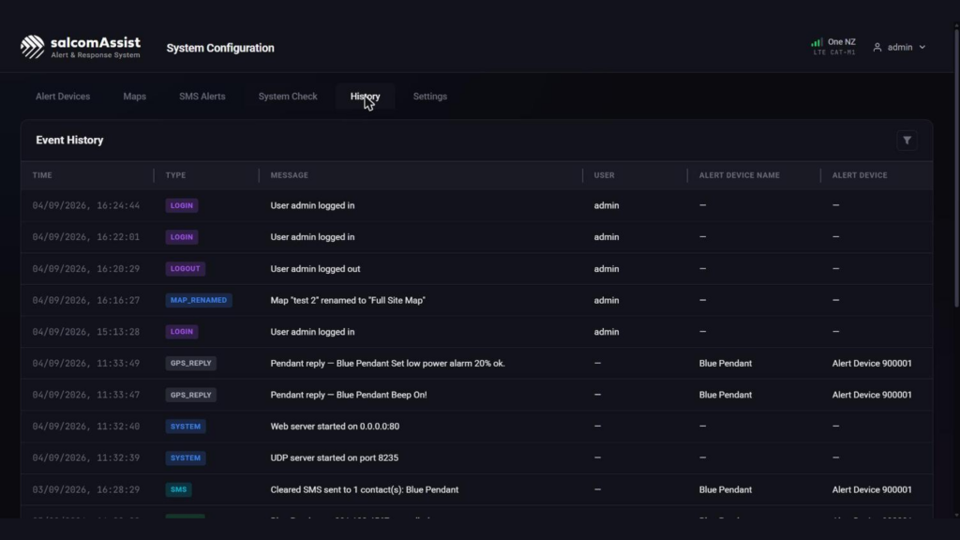Click the TYPE column header
This screenshot has width=960, height=540.
pos(175,175)
